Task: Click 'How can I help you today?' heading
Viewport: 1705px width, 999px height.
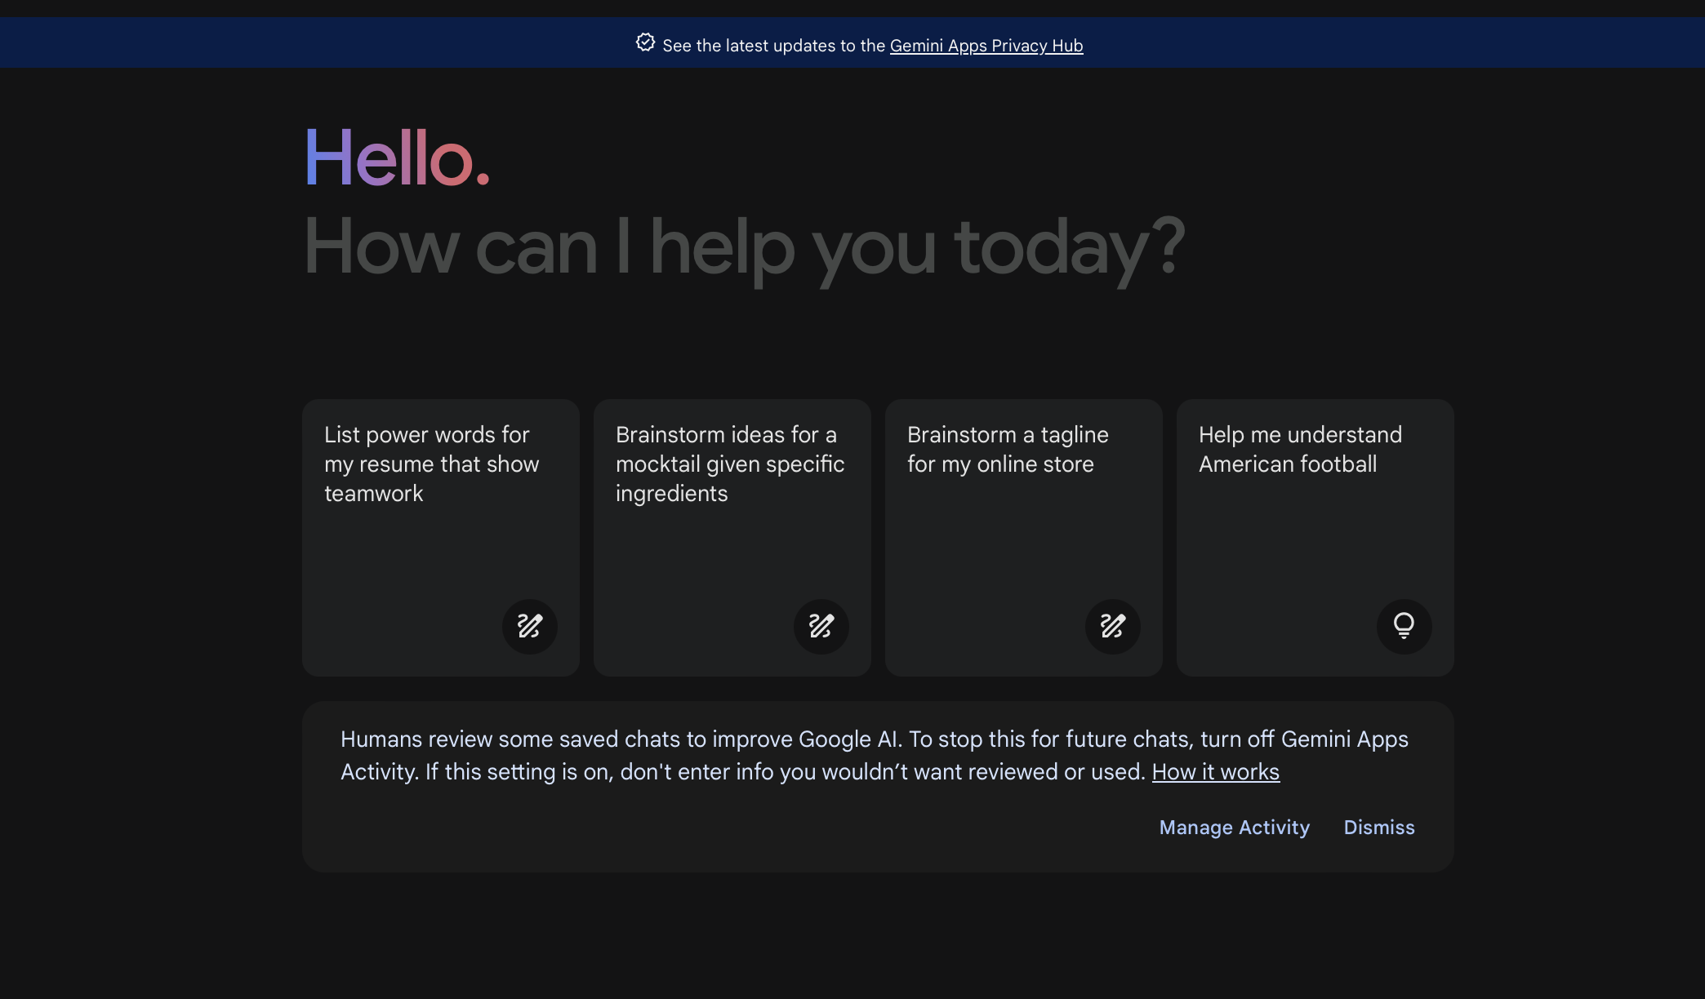Action: (743, 246)
